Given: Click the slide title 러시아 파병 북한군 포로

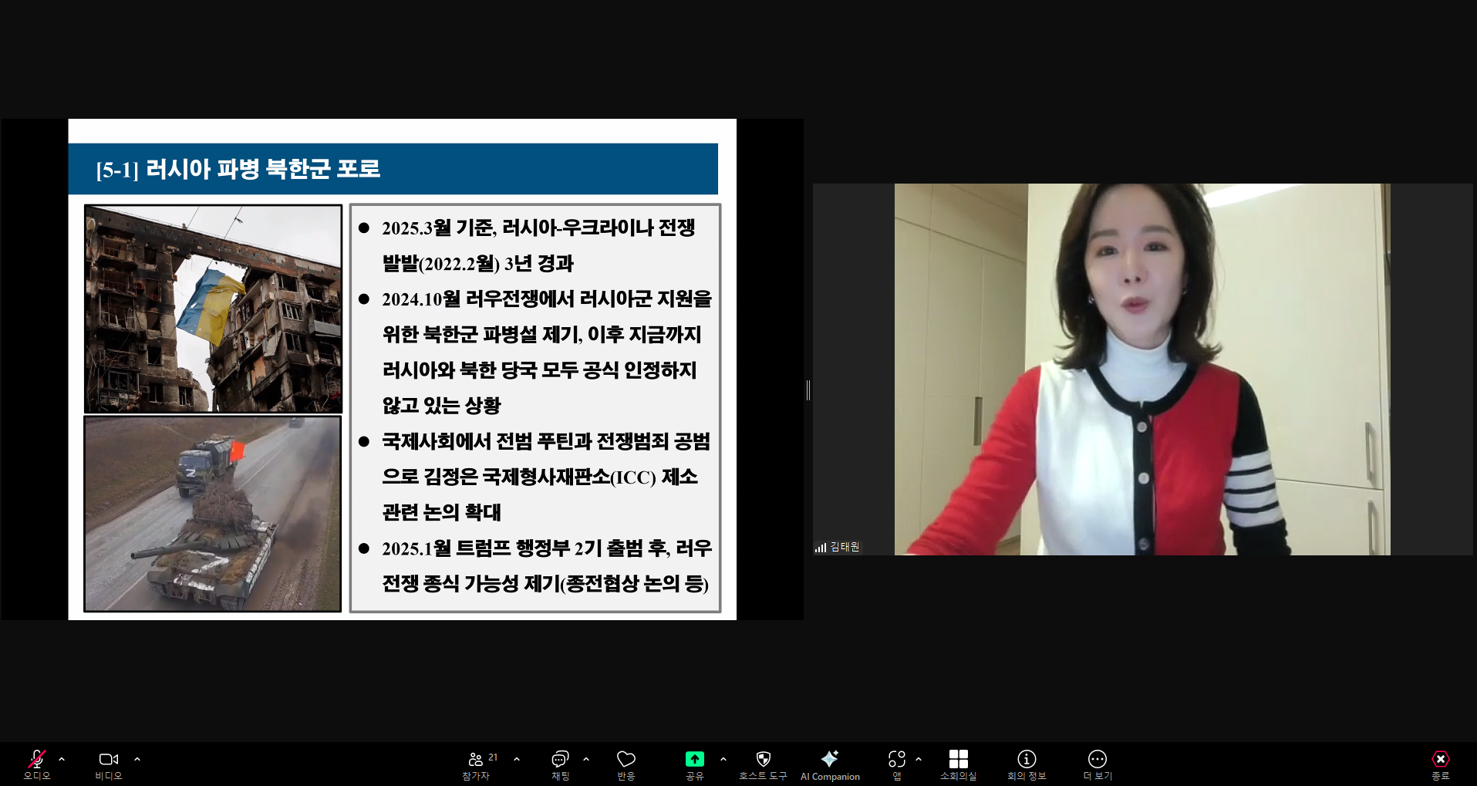Looking at the screenshot, I should 263,169.
